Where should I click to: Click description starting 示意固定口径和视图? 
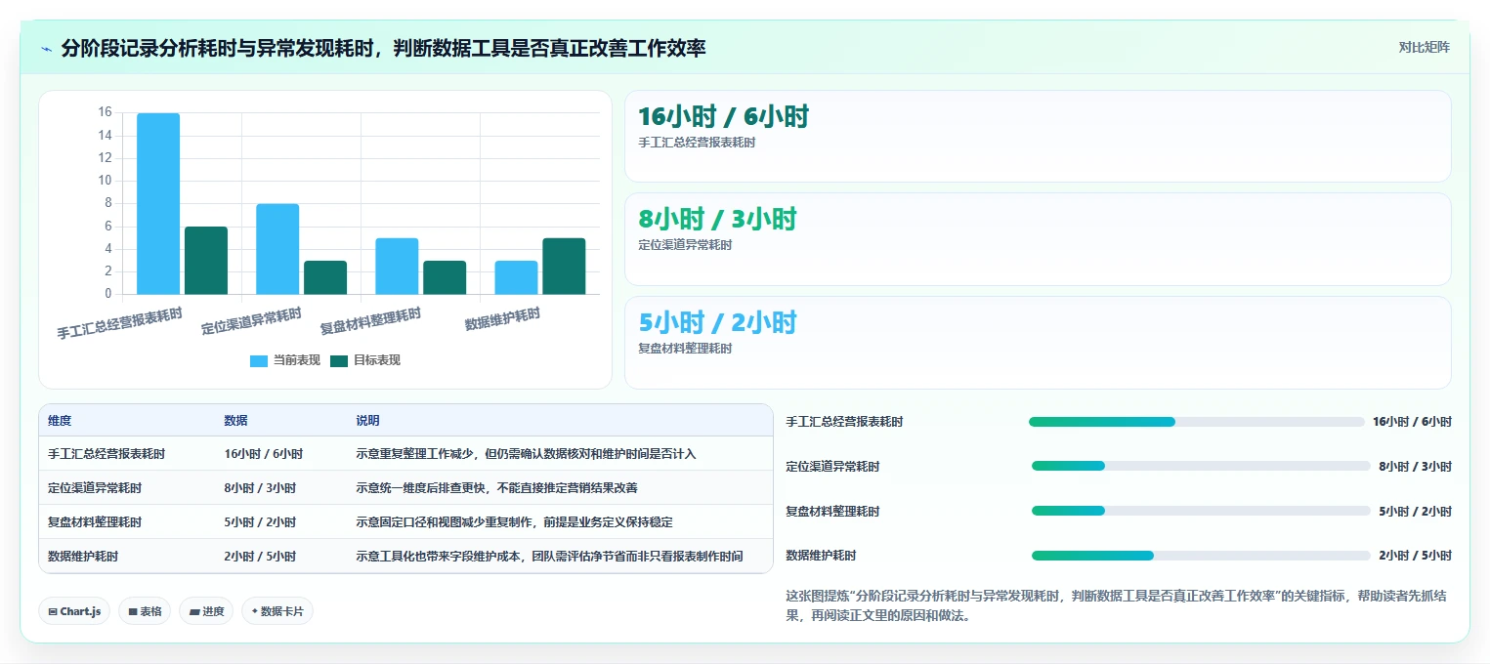tap(514, 522)
